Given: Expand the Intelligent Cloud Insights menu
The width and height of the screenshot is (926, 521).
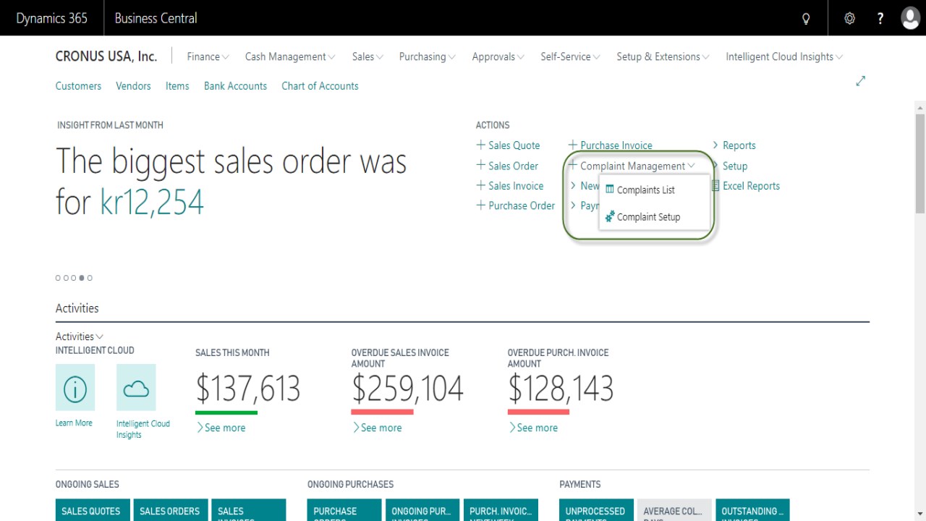Looking at the screenshot, I should (x=784, y=56).
